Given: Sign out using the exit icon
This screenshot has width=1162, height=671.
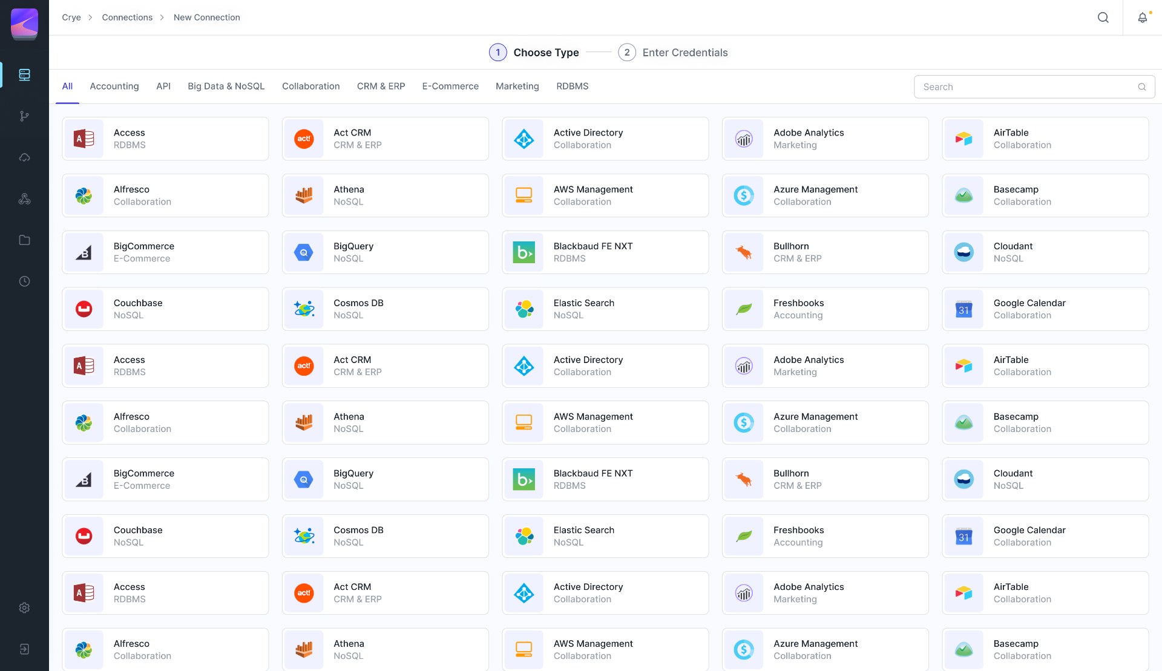Looking at the screenshot, I should (x=24, y=649).
